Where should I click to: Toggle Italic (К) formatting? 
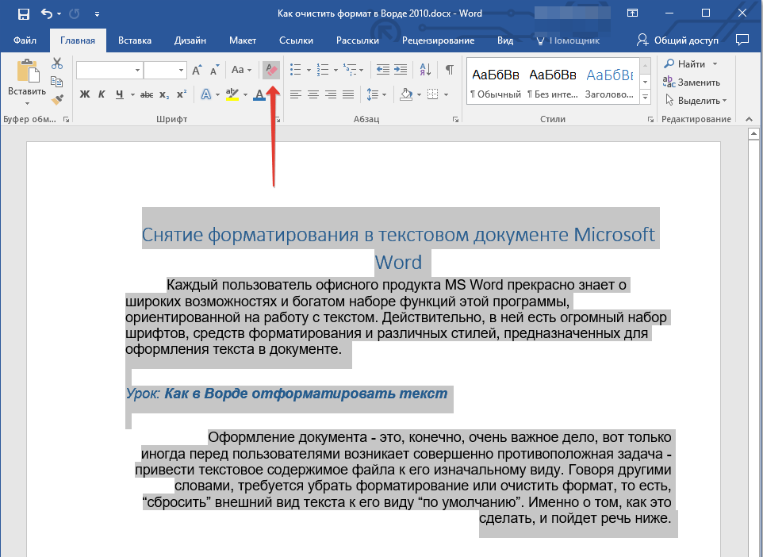point(102,95)
